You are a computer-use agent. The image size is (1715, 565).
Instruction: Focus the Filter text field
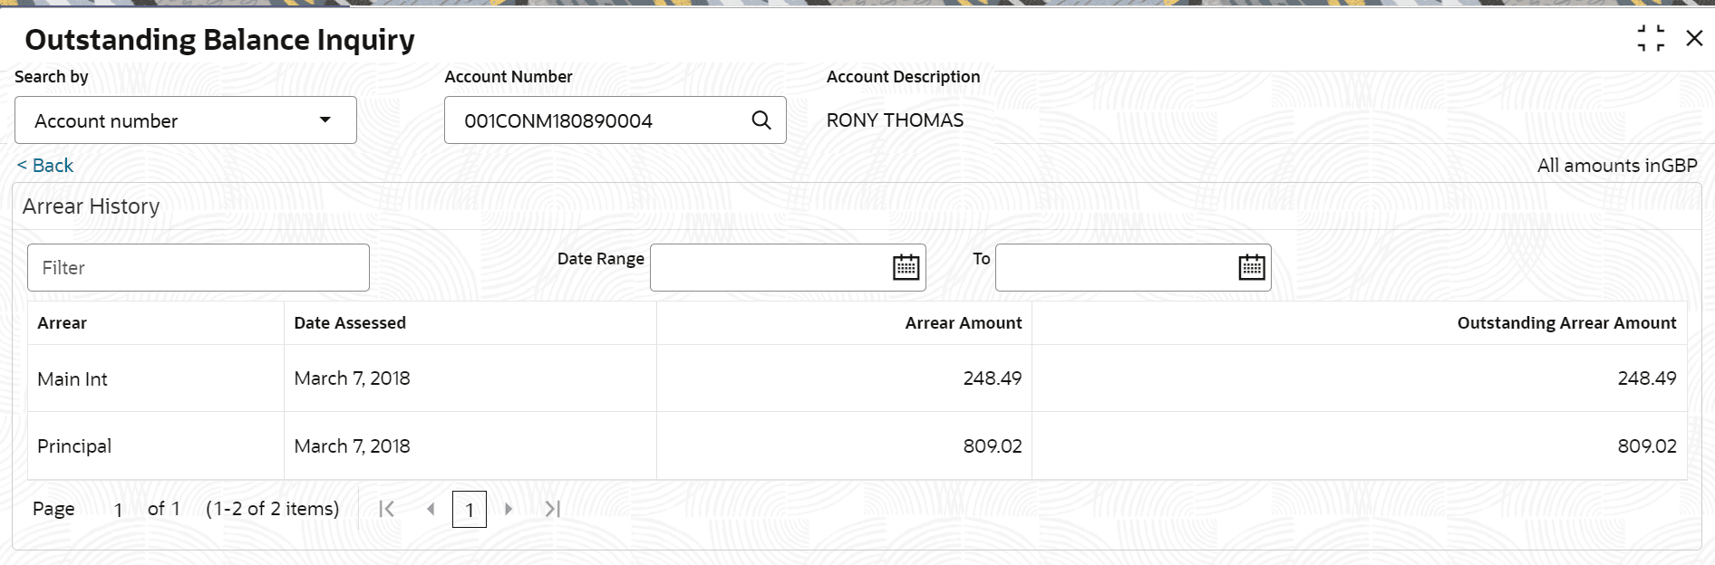198,268
